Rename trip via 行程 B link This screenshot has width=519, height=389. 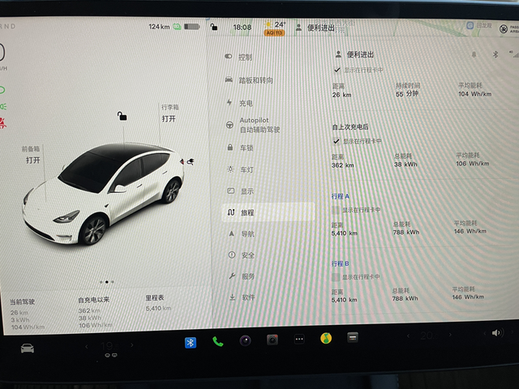(x=340, y=263)
